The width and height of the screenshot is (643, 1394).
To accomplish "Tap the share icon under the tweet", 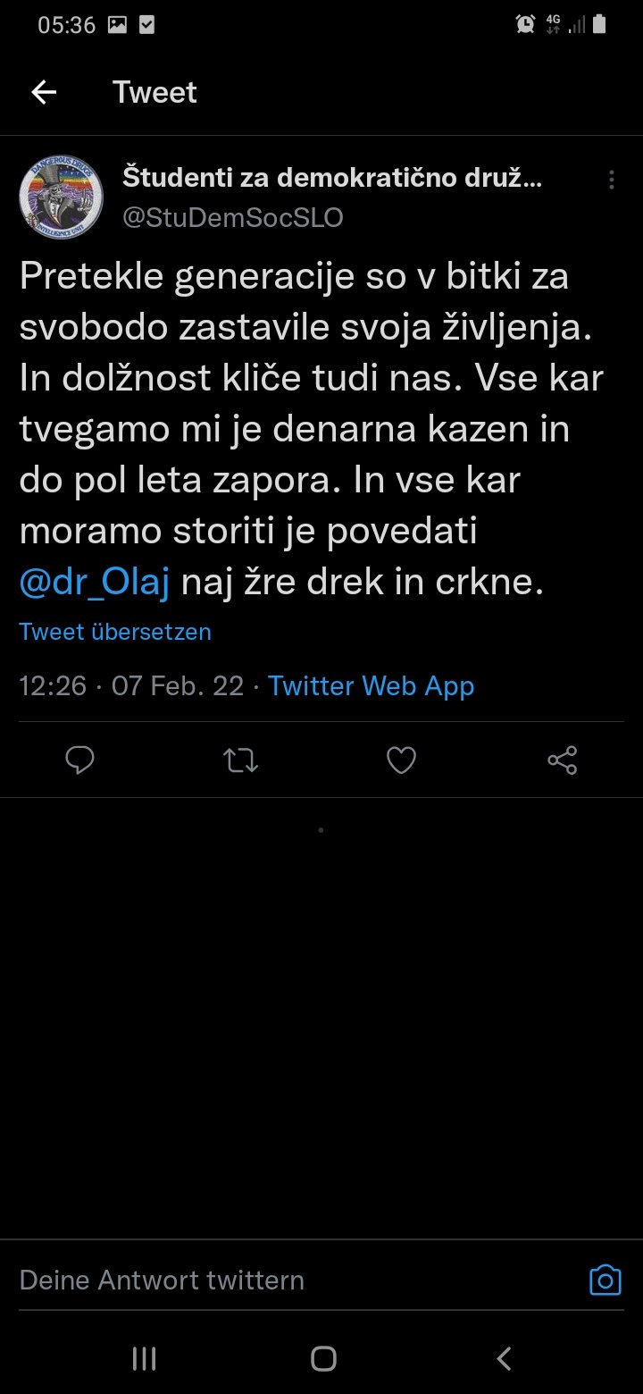I will [x=562, y=760].
